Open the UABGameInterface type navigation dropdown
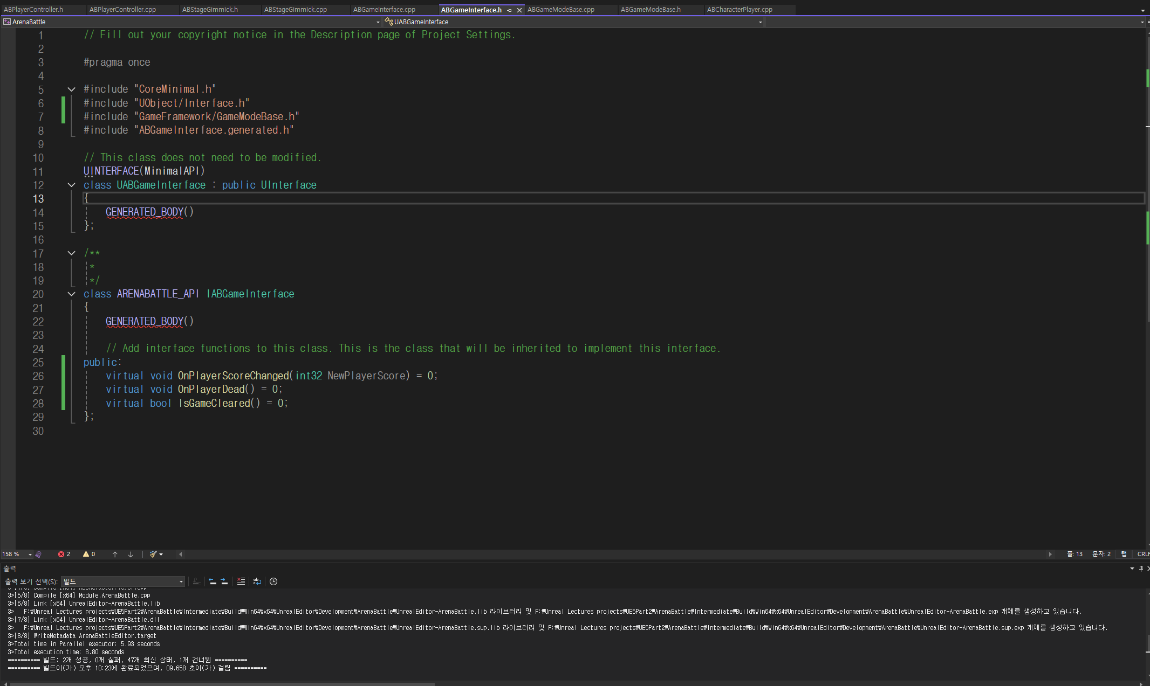This screenshot has height=686, width=1150. (573, 22)
